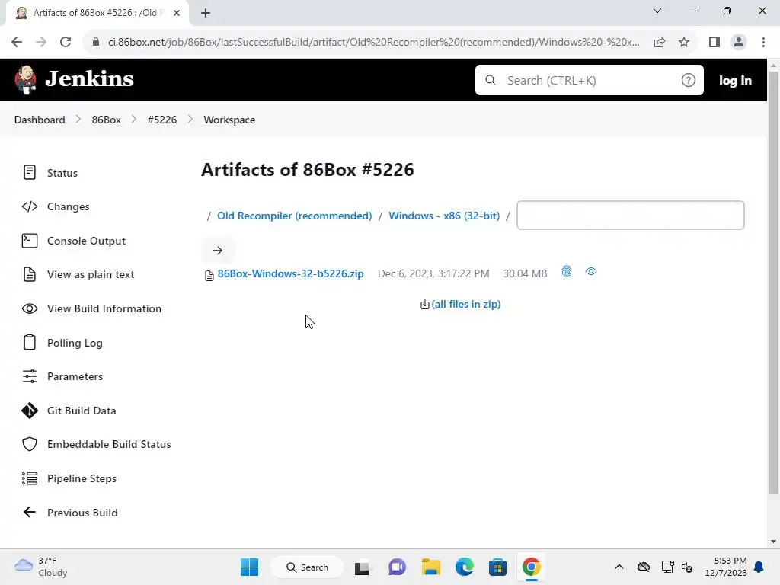Open Windows - x86 (32-bit) folder link

pos(444,216)
